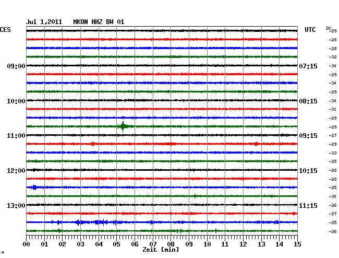Click minute tick label "09" on the axis
The width and height of the screenshot is (339, 258).
189,244
